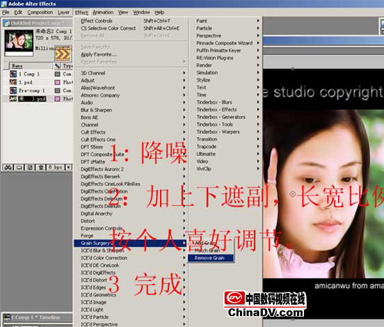The height and width of the screenshot is (327, 384).
Task: Open the Composition menu
Action: coord(40,12)
